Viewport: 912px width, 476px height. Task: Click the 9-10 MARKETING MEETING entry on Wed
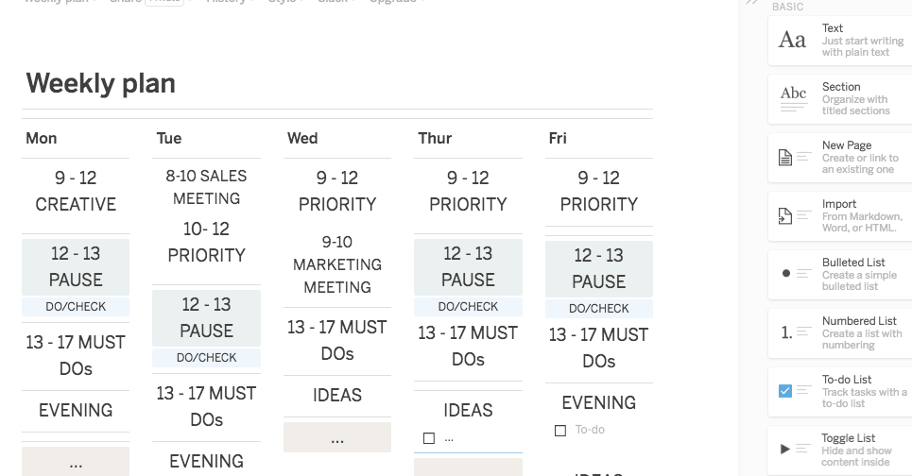point(337,264)
